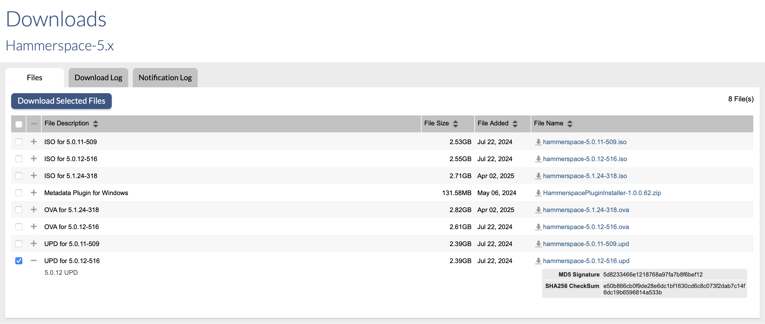Click download icon beside hammerspace-5.0.12-516.upd
This screenshot has height=324, width=765.
(x=538, y=261)
